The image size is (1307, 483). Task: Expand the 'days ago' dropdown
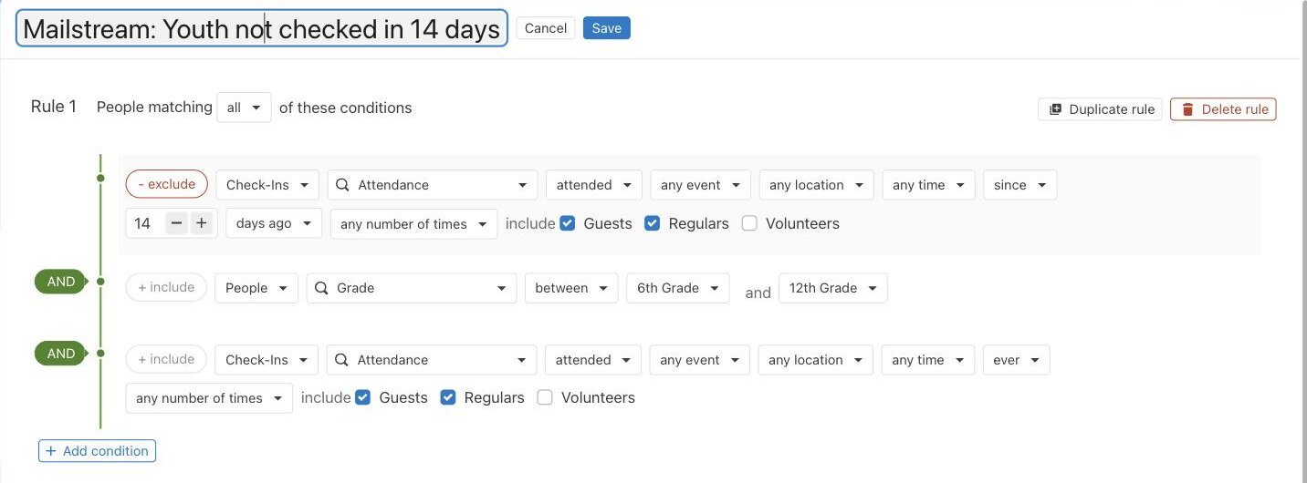[x=274, y=223]
